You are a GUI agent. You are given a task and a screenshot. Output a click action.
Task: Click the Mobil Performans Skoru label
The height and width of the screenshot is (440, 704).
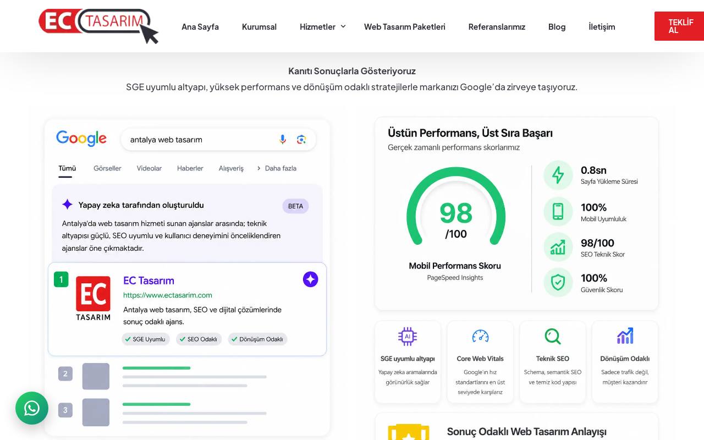click(x=455, y=266)
